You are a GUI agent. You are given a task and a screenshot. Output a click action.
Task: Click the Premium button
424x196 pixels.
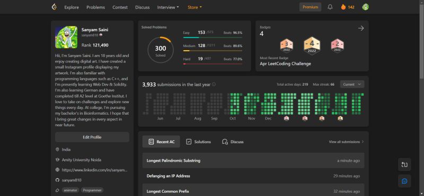tap(310, 7)
